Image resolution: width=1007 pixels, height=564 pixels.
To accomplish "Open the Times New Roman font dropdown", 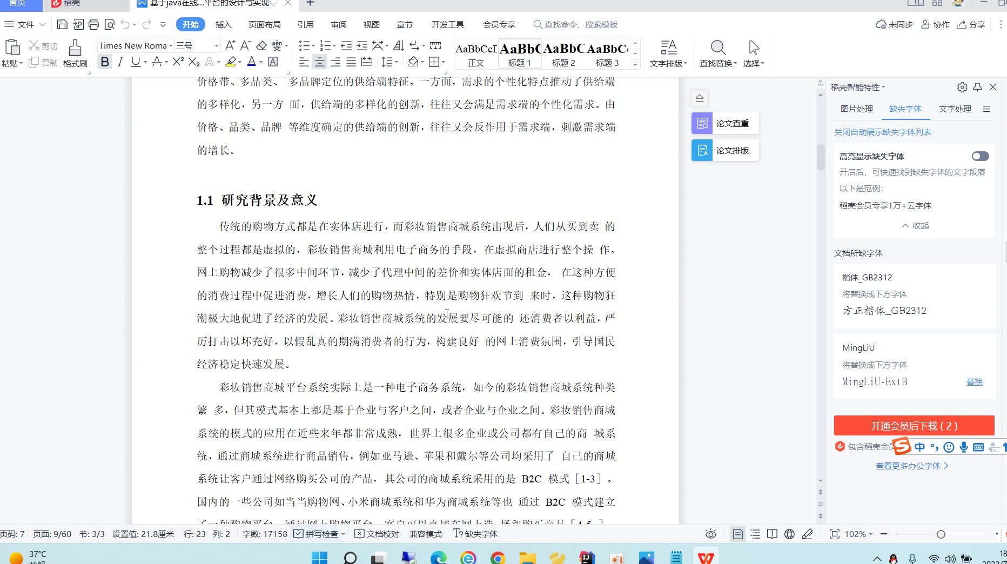I will tap(171, 46).
